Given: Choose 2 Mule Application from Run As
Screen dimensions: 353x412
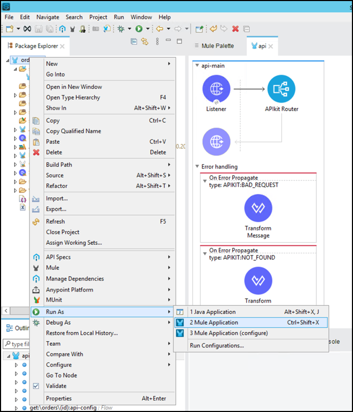Looking at the screenshot, I should click(251, 323).
